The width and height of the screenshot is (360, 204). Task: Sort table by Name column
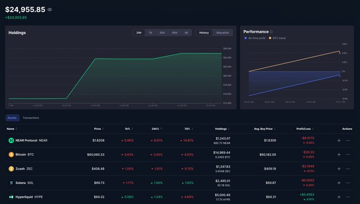point(12,129)
